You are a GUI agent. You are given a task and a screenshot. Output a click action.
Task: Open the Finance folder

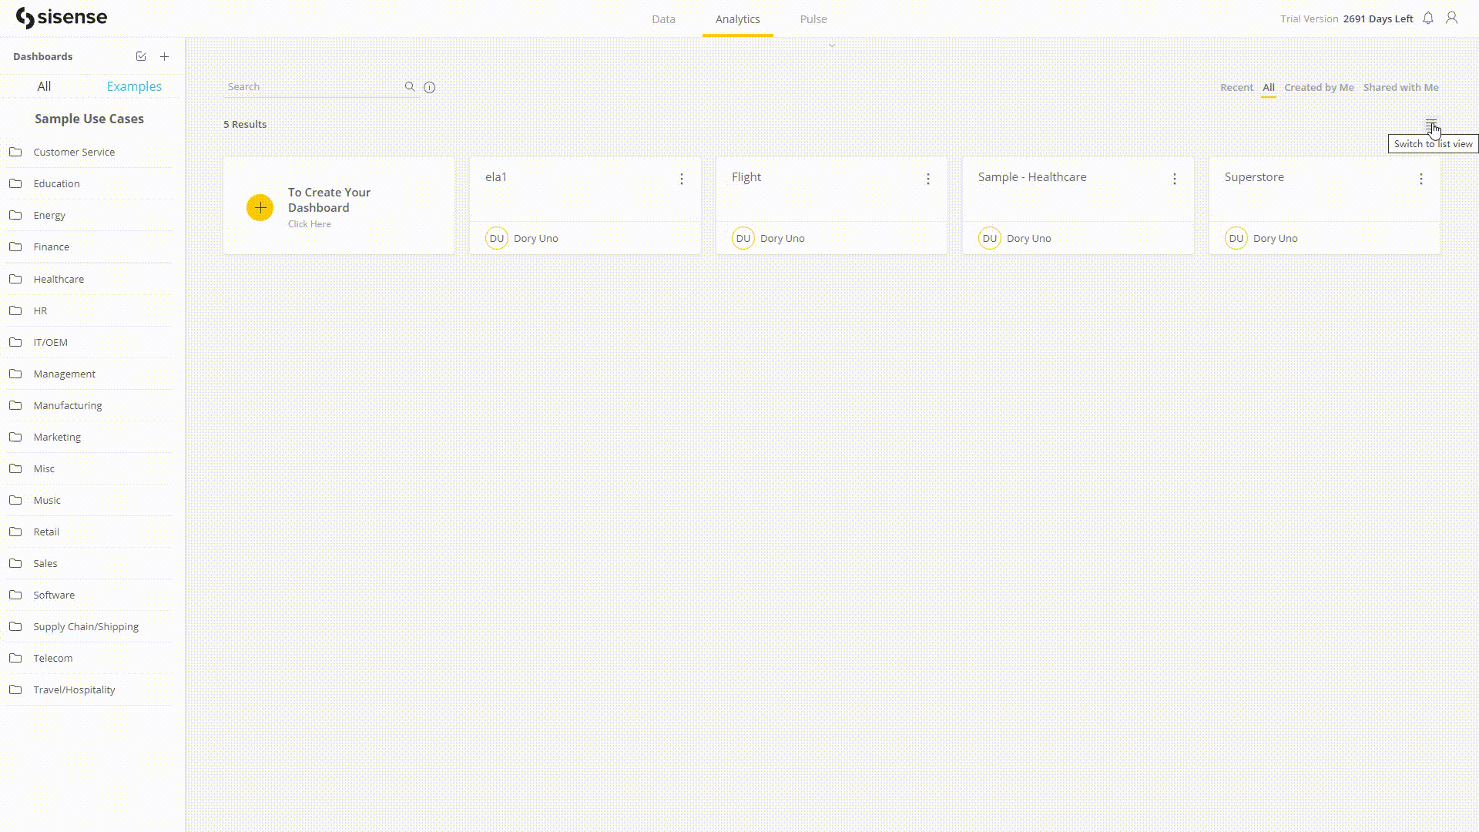(90, 247)
